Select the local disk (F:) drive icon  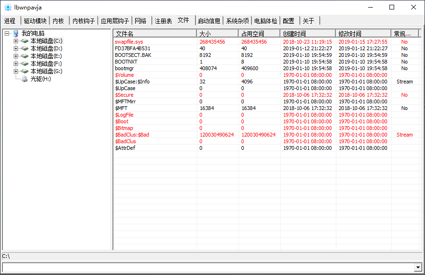pos(25,64)
